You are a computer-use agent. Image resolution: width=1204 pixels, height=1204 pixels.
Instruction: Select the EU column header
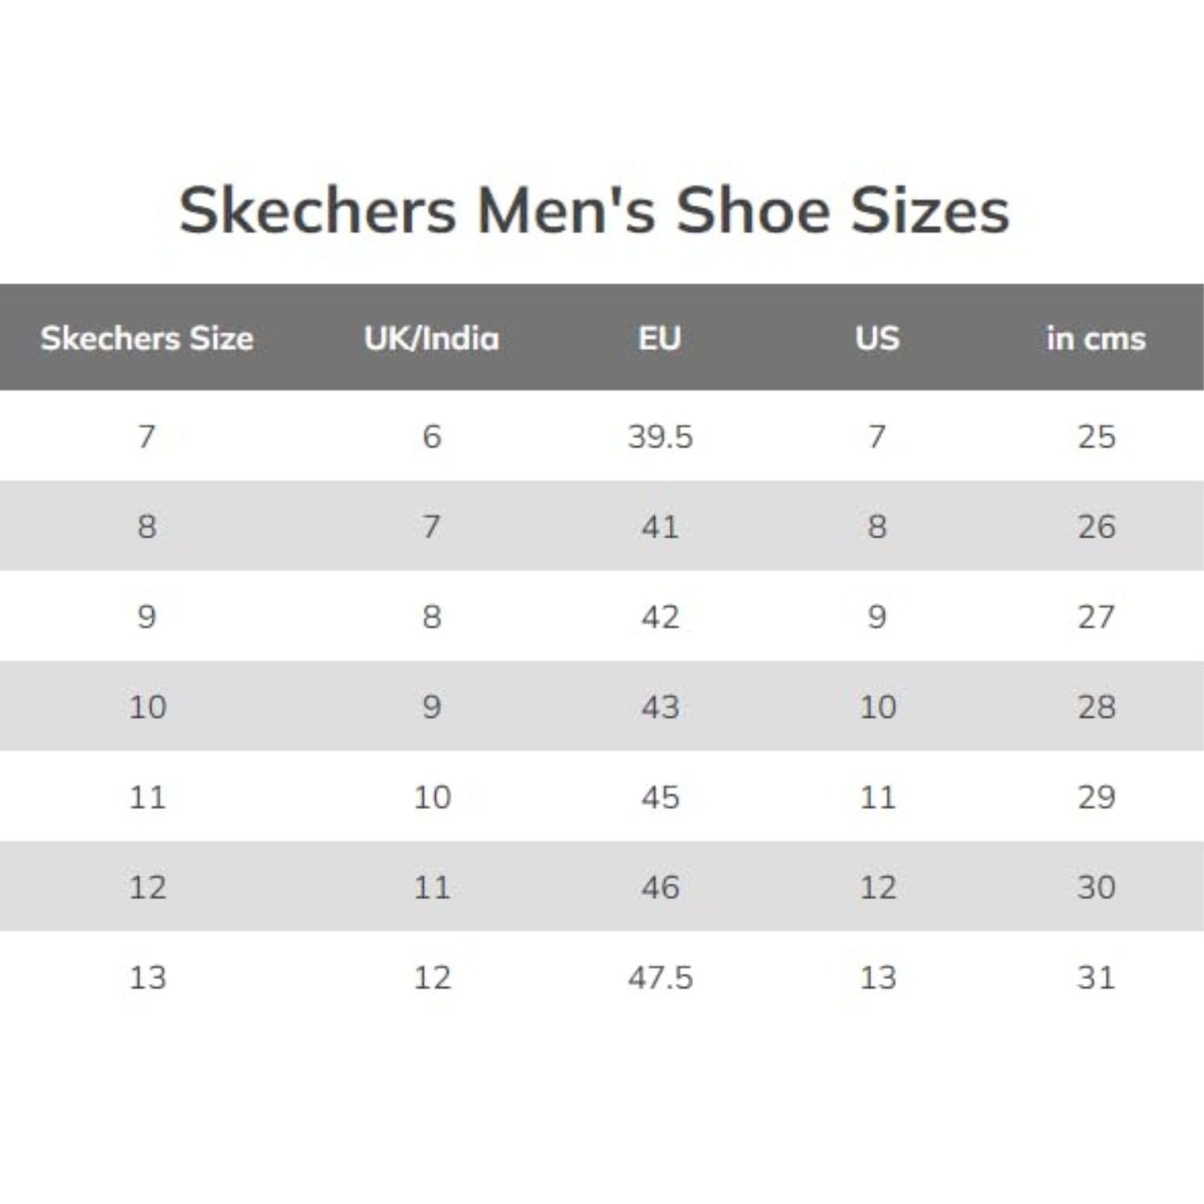coord(660,338)
